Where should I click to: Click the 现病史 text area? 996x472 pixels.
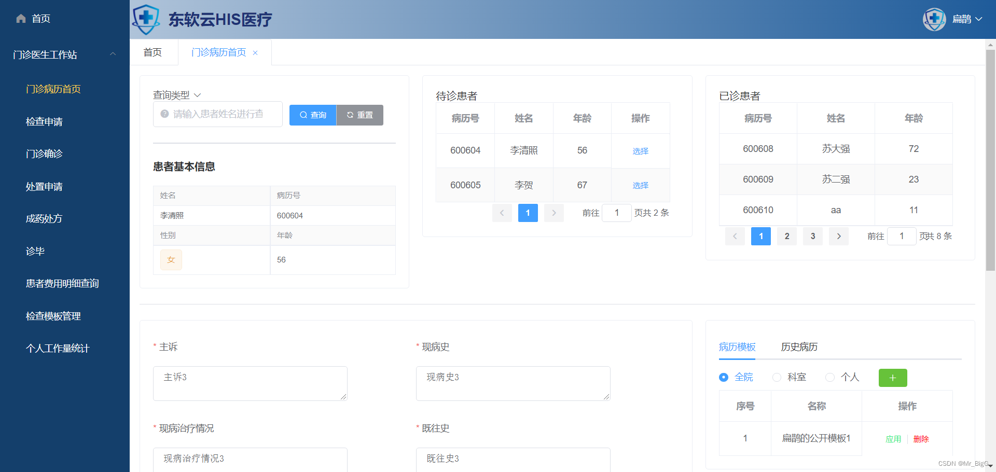[x=513, y=383]
